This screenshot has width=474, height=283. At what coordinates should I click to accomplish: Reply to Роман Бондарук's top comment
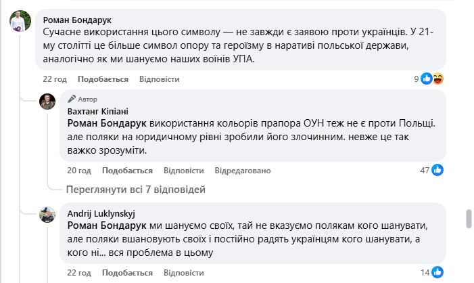159,79
